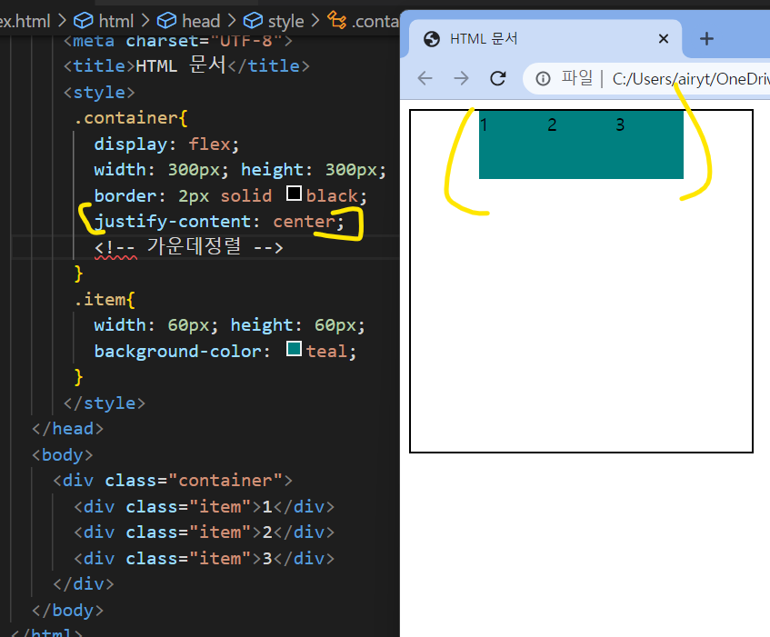Click the CSS selector icon in breadcrumbs
The image size is (770, 637).
point(337,20)
